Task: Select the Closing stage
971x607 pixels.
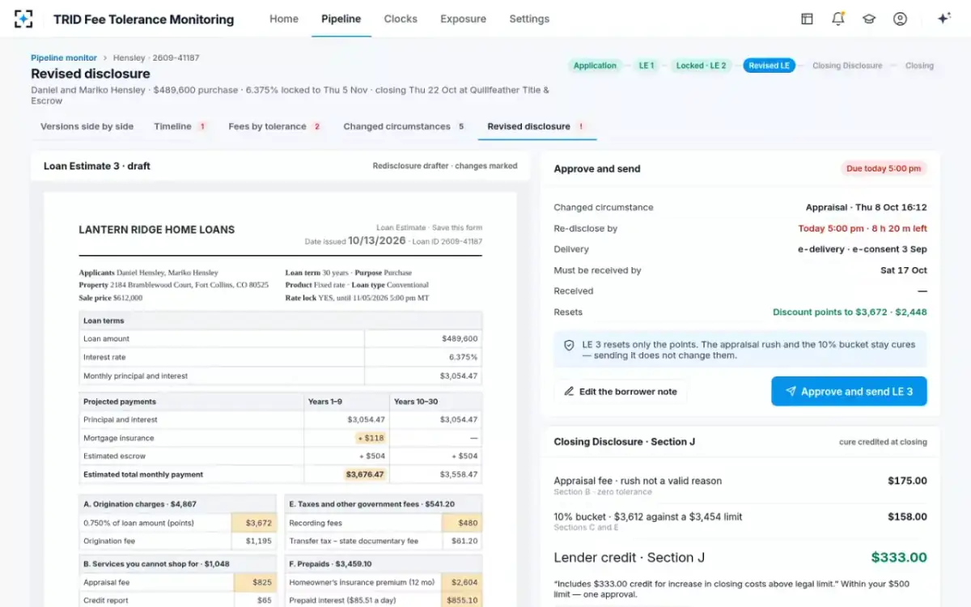Action: [x=919, y=66]
